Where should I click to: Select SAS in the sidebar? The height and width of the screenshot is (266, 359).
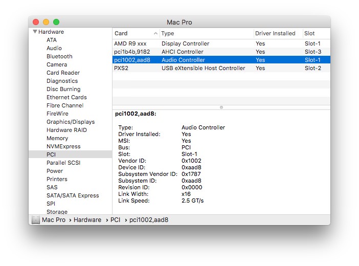(x=52, y=187)
